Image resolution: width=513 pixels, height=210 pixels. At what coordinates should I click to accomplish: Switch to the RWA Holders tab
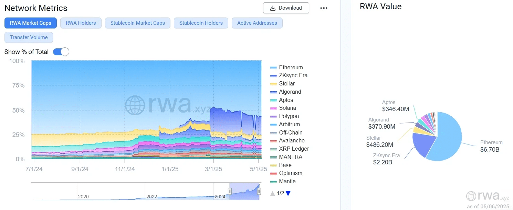(x=81, y=23)
